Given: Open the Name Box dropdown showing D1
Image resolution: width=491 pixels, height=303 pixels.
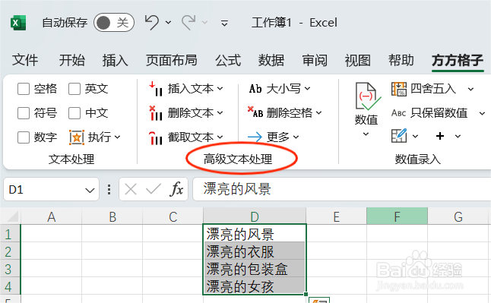Looking at the screenshot, I should tap(90, 190).
